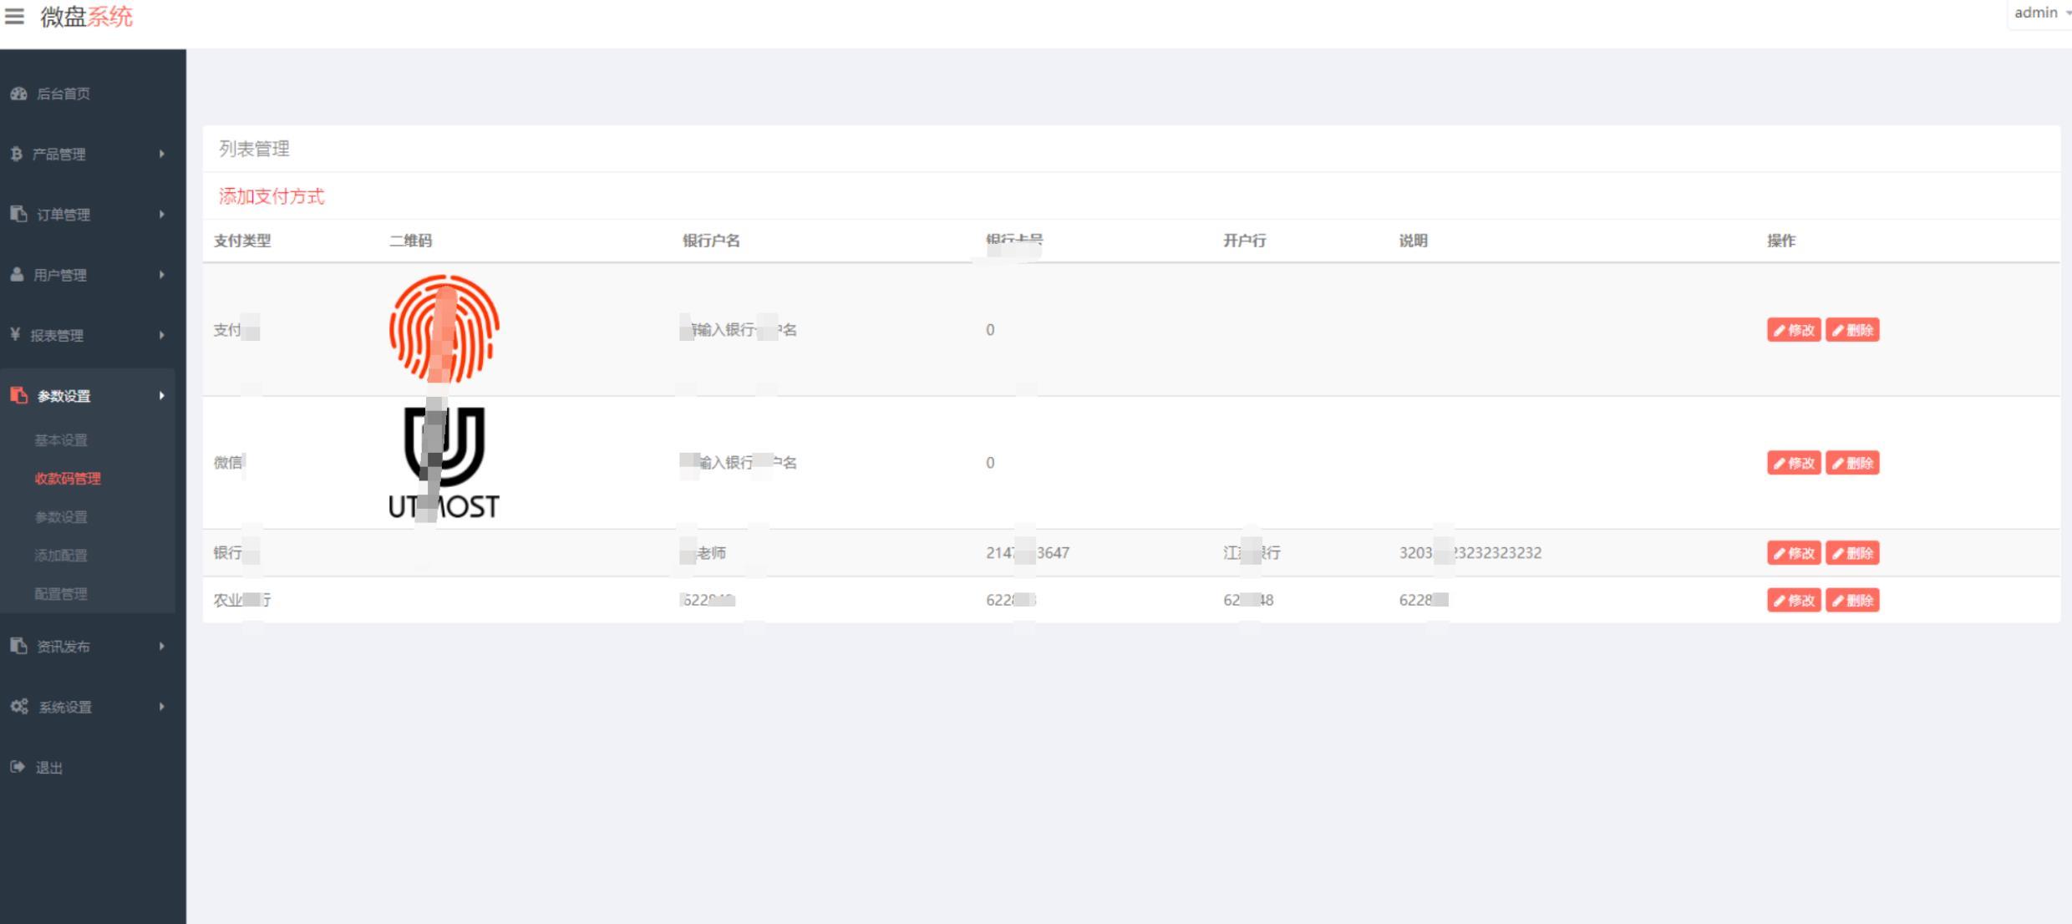
Task: Click the 产品管理 bitcoin icon
Action: tap(16, 154)
